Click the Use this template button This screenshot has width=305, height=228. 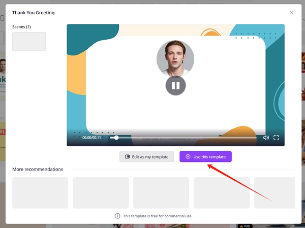pyautogui.click(x=205, y=157)
